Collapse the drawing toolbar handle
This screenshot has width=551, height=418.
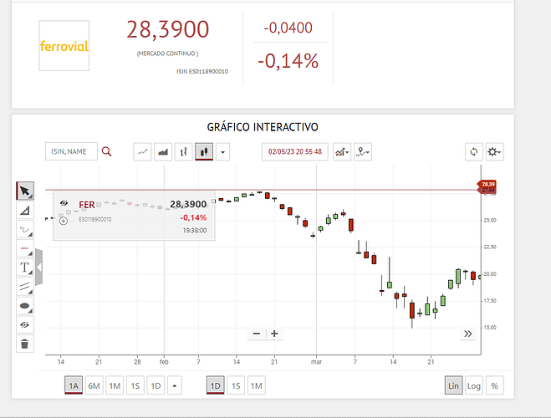pyautogui.click(x=38, y=267)
